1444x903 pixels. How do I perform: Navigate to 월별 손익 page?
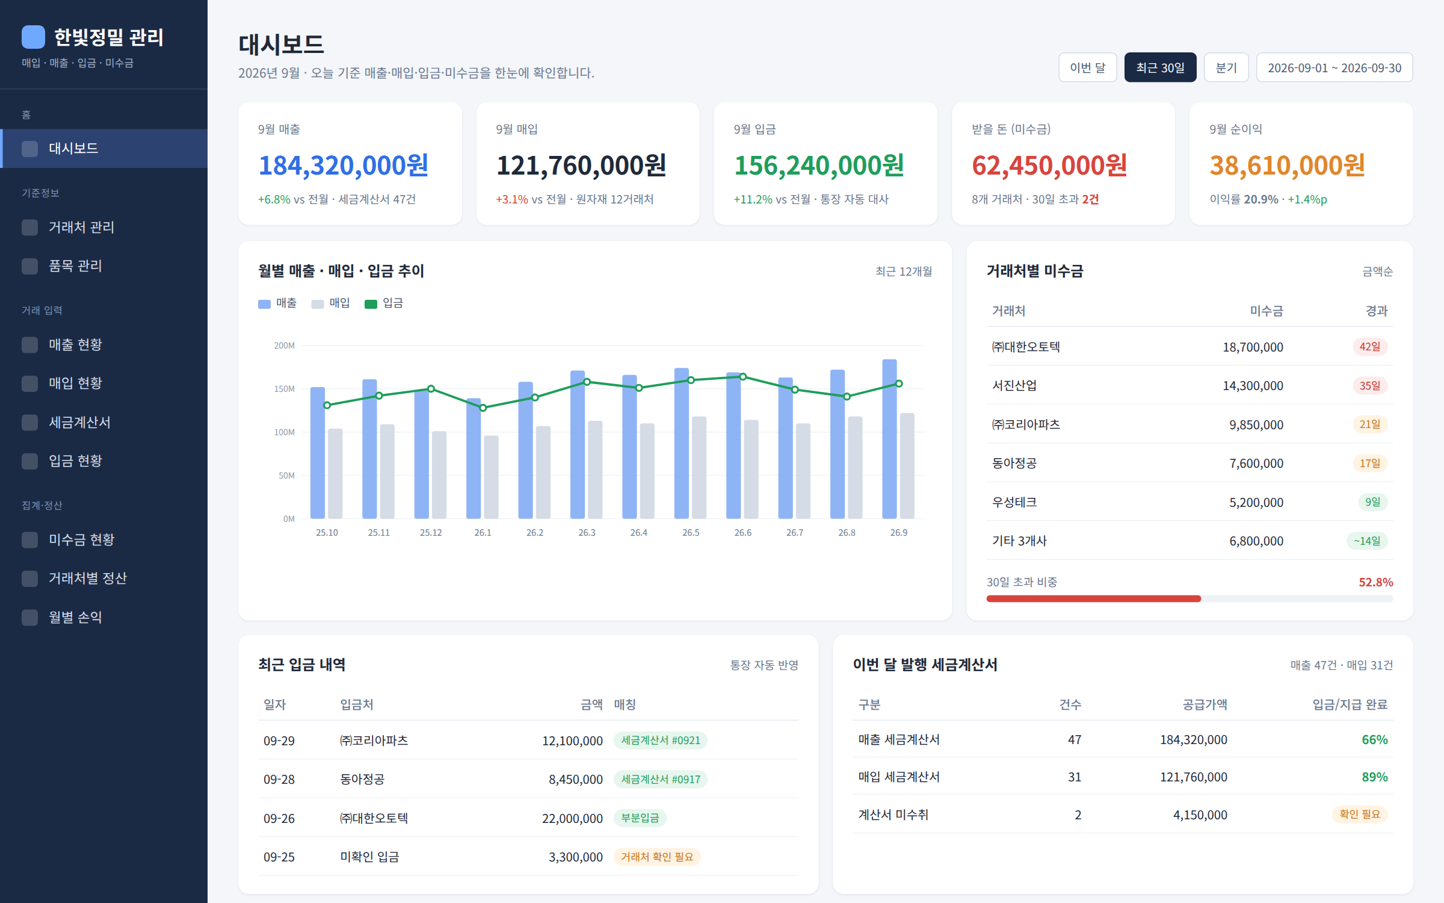[x=103, y=618]
